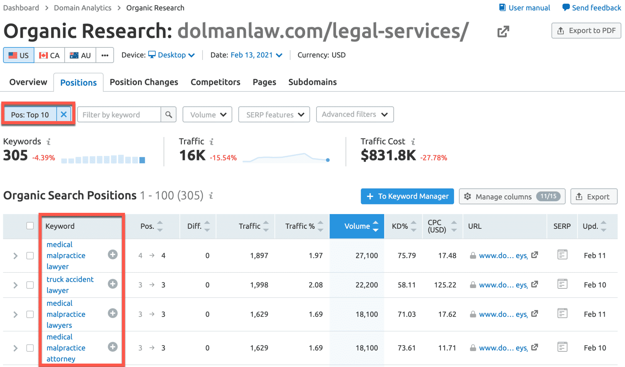Open the Volume filter dropdown
The image size is (625, 367).
[x=207, y=115]
